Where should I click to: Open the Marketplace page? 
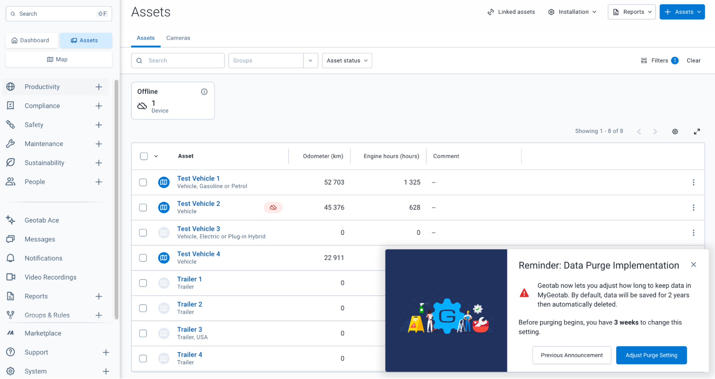(x=44, y=333)
